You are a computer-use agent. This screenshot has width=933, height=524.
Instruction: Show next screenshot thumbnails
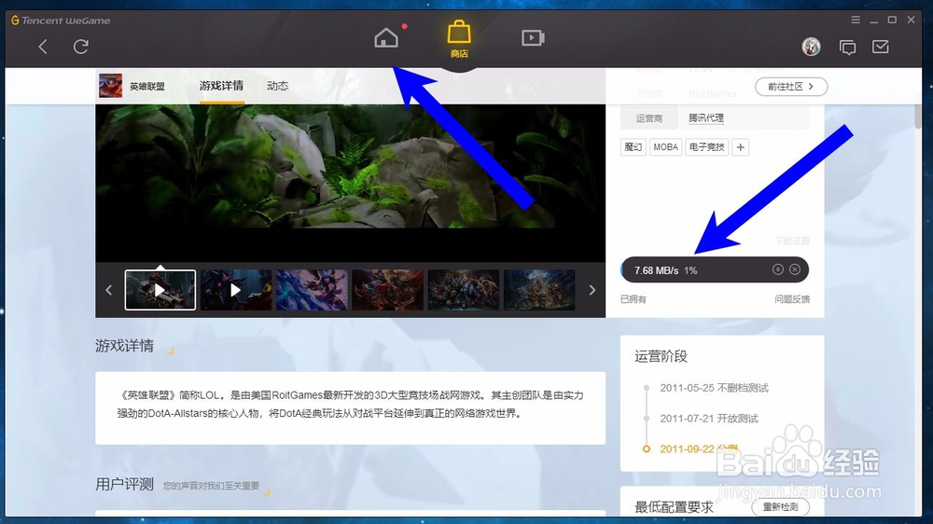[592, 290]
